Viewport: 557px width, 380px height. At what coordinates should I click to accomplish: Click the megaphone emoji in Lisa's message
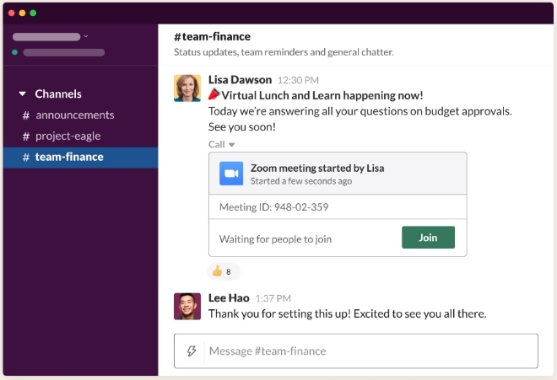coord(214,94)
